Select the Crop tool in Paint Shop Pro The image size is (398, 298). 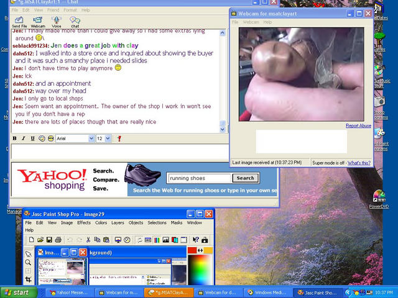tap(29, 279)
